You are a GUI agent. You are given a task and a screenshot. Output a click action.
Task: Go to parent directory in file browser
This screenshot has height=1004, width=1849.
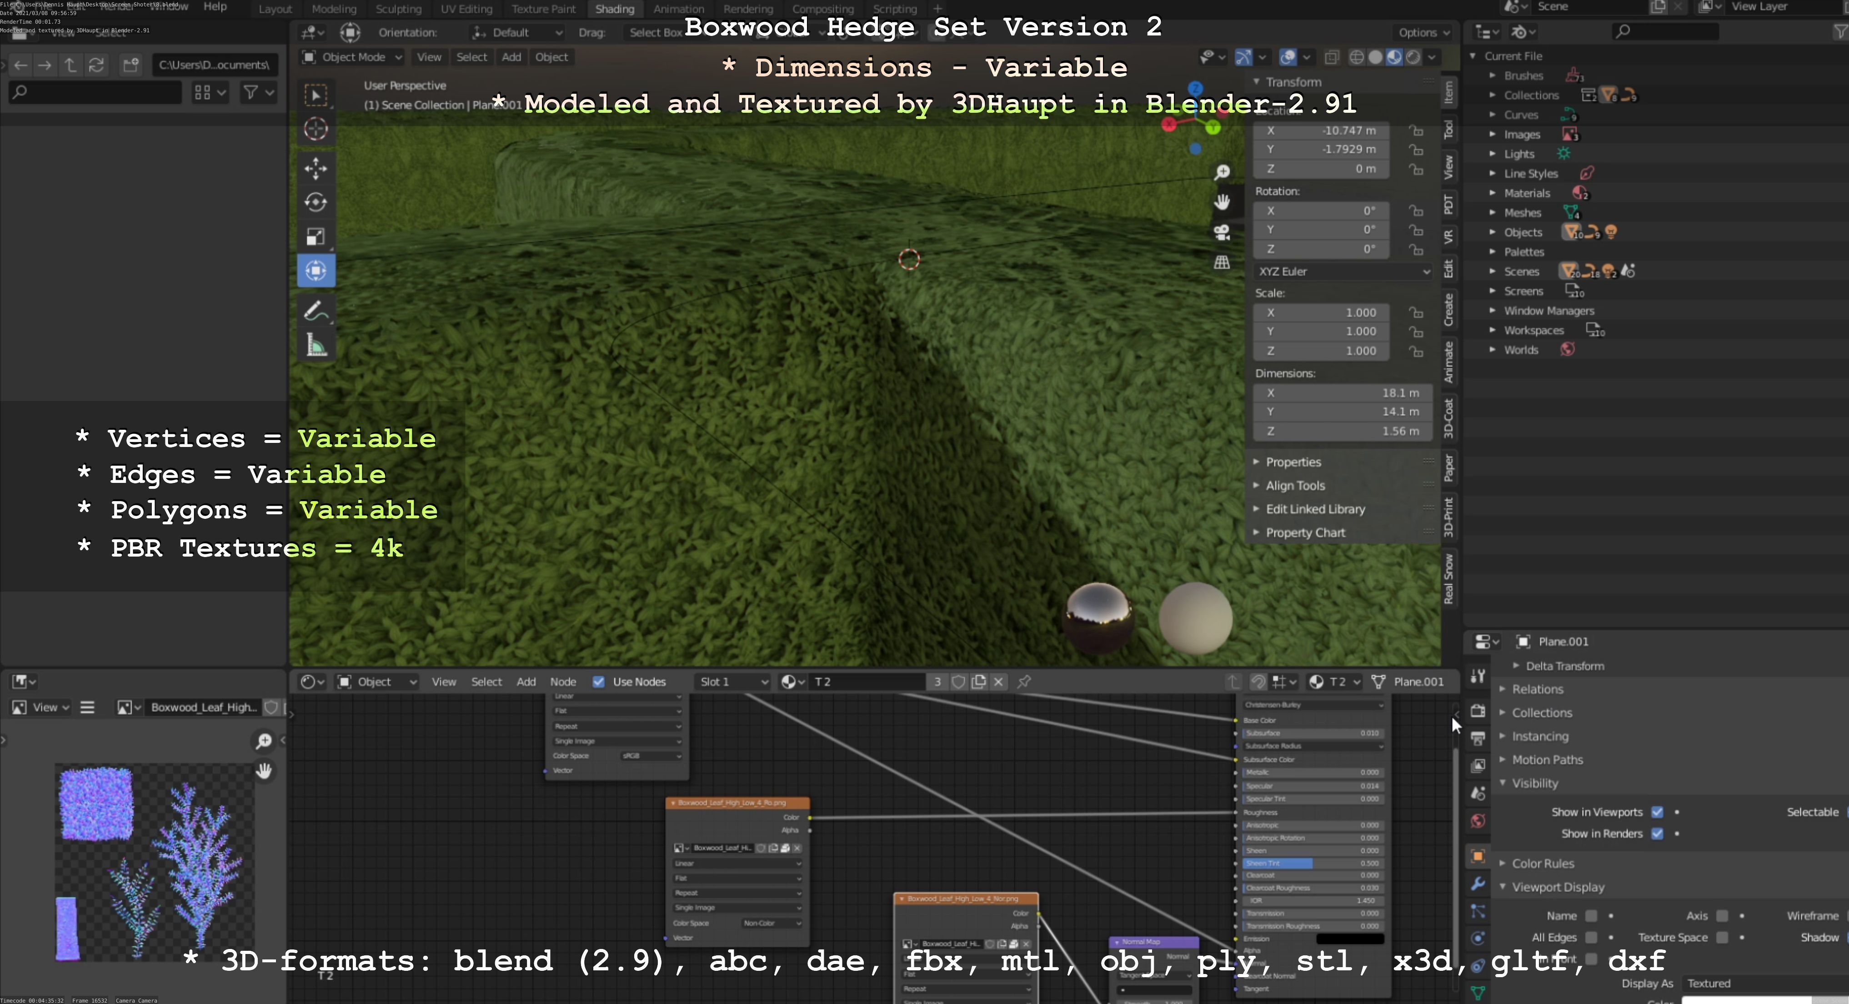click(x=70, y=65)
